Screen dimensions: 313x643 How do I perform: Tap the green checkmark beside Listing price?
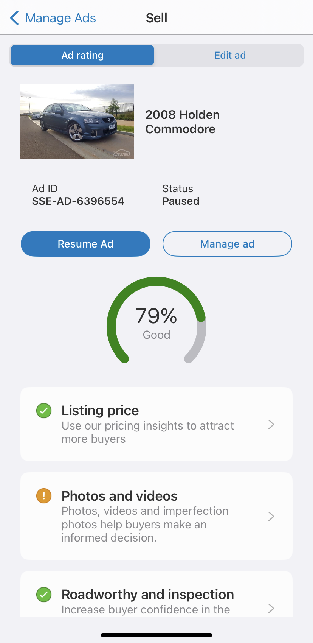tap(44, 411)
